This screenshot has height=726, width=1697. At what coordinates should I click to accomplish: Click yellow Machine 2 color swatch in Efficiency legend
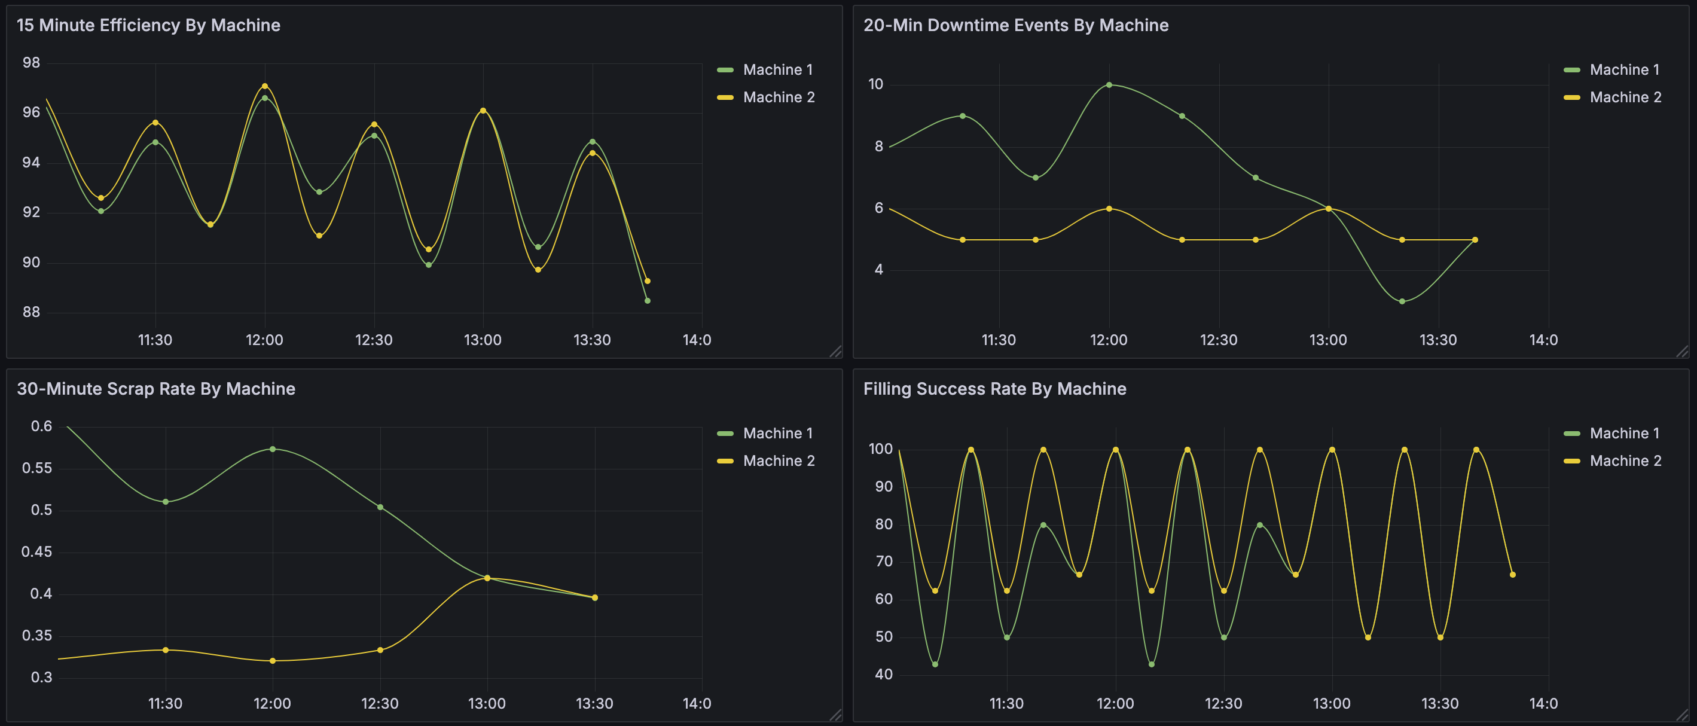[725, 97]
